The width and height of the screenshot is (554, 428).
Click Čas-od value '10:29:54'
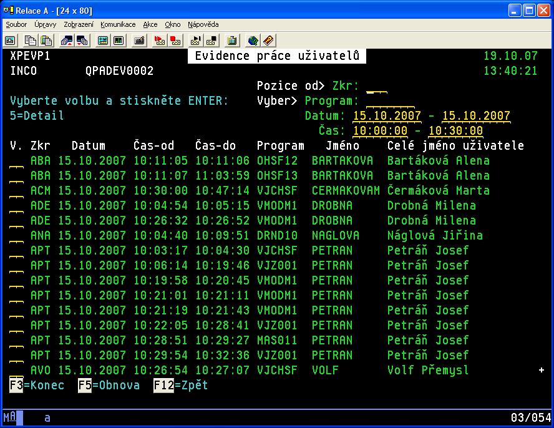[161, 355]
